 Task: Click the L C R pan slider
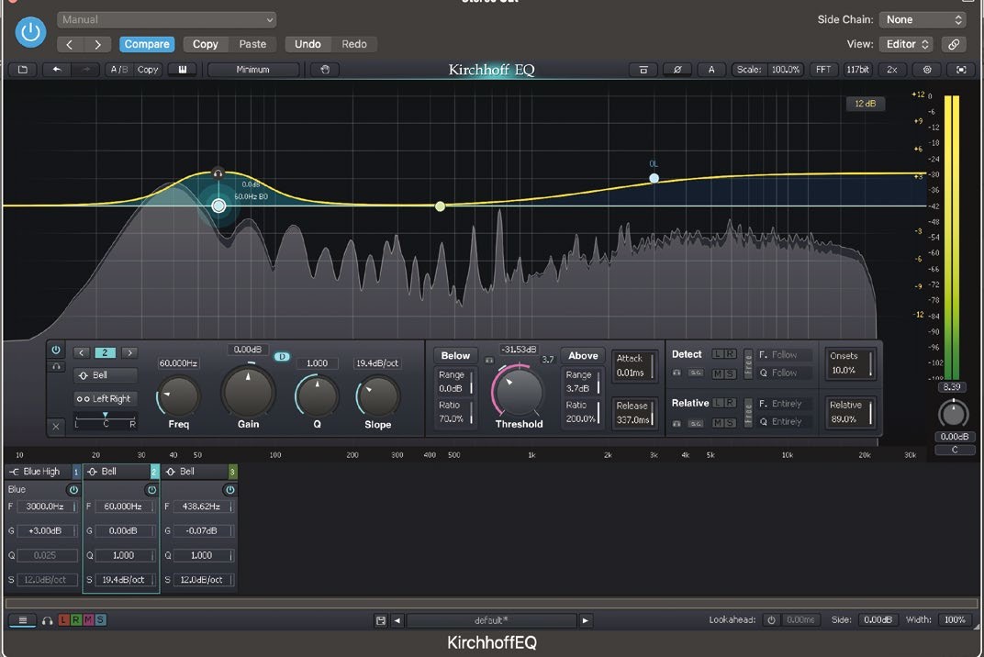(x=105, y=420)
